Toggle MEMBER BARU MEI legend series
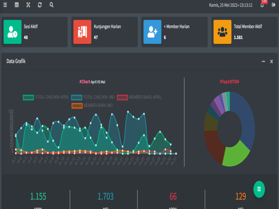The width and height of the screenshot is (279, 209). [92, 106]
